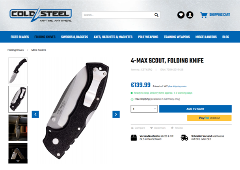
Task: Pay with PayPal Checkout button
Action: point(209,118)
